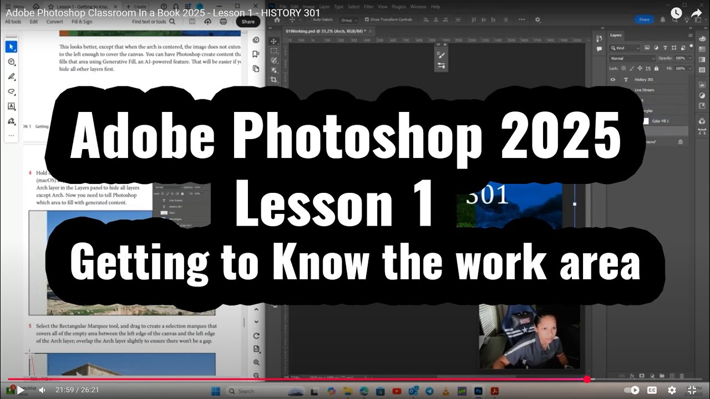710x399 pixels.
Task: Click Photoshop options bar gear icon
Action: tap(537, 19)
